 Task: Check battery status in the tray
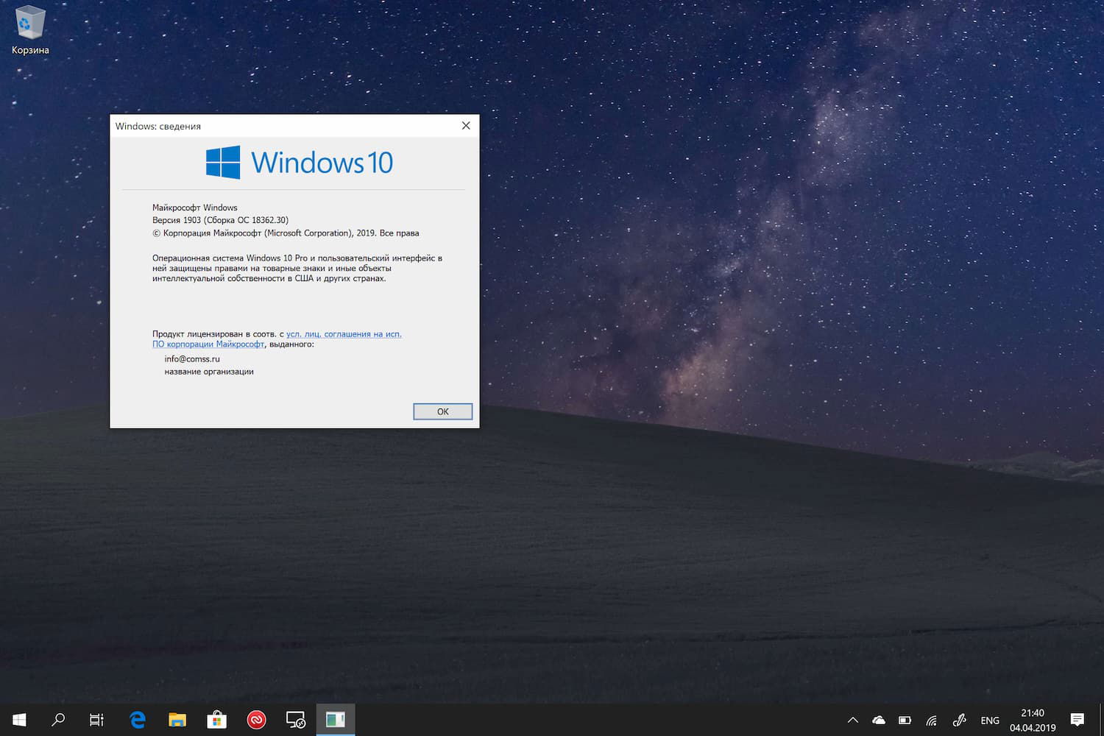pos(905,719)
